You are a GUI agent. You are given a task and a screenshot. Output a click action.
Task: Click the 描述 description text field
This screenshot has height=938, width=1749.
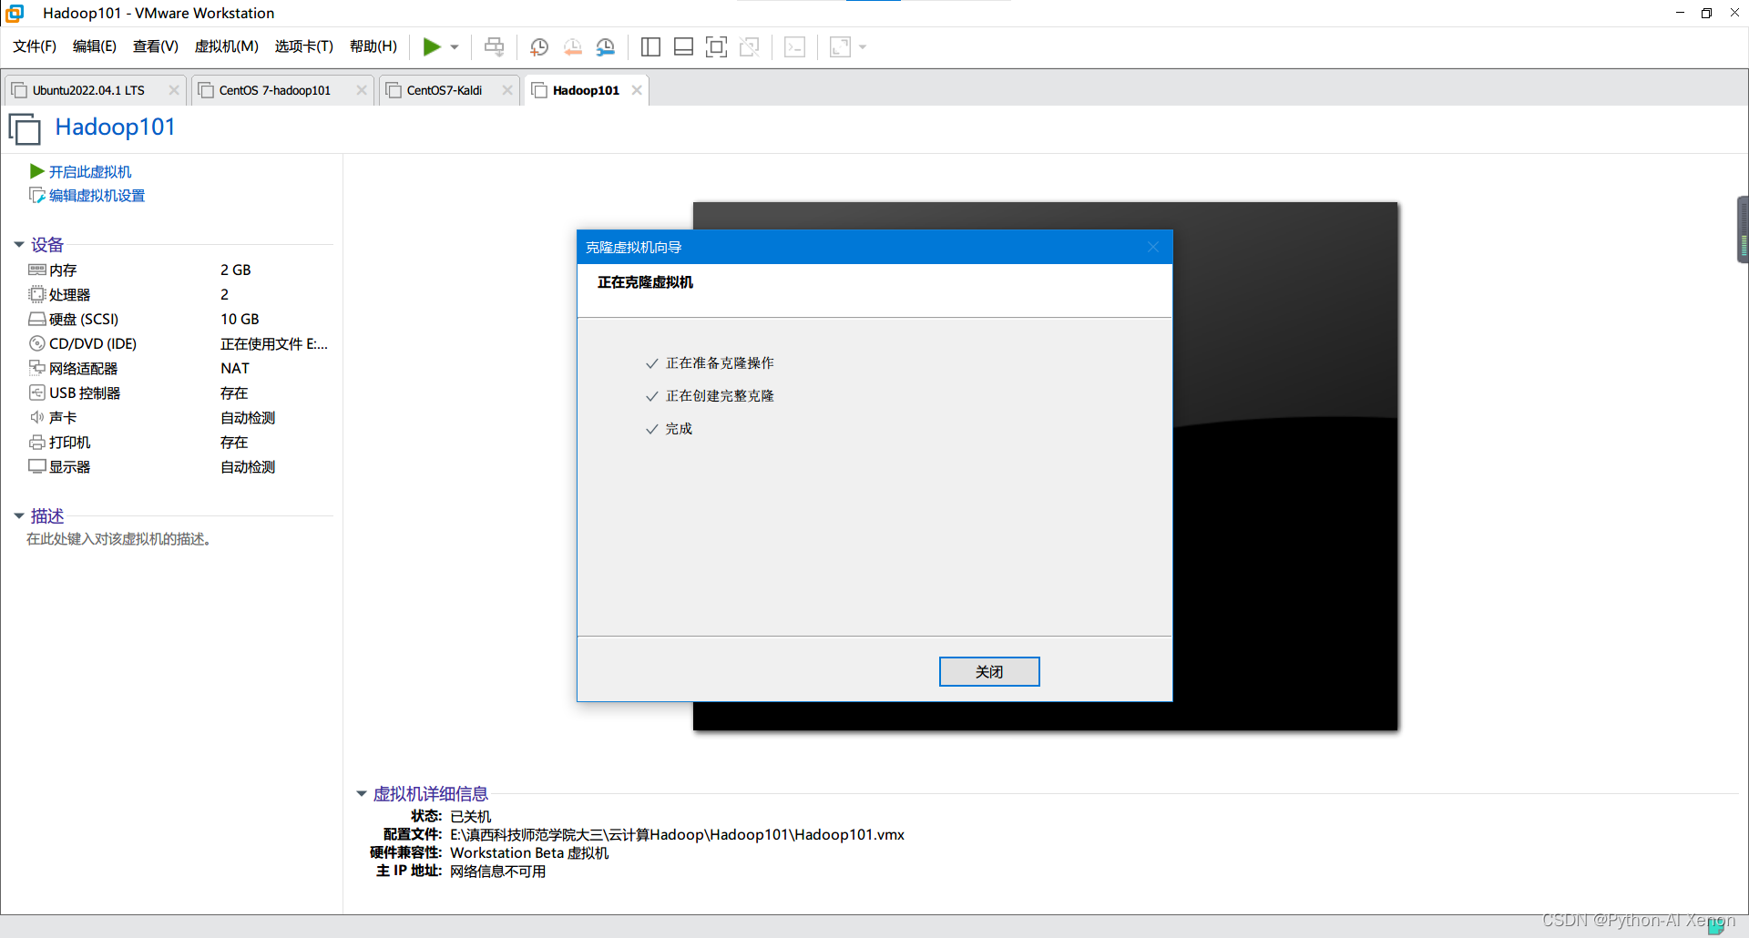pyautogui.click(x=119, y=539)
